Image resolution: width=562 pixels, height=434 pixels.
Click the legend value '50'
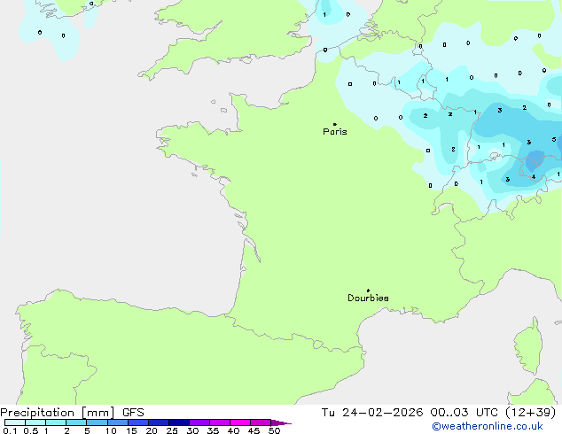[274, 430]
